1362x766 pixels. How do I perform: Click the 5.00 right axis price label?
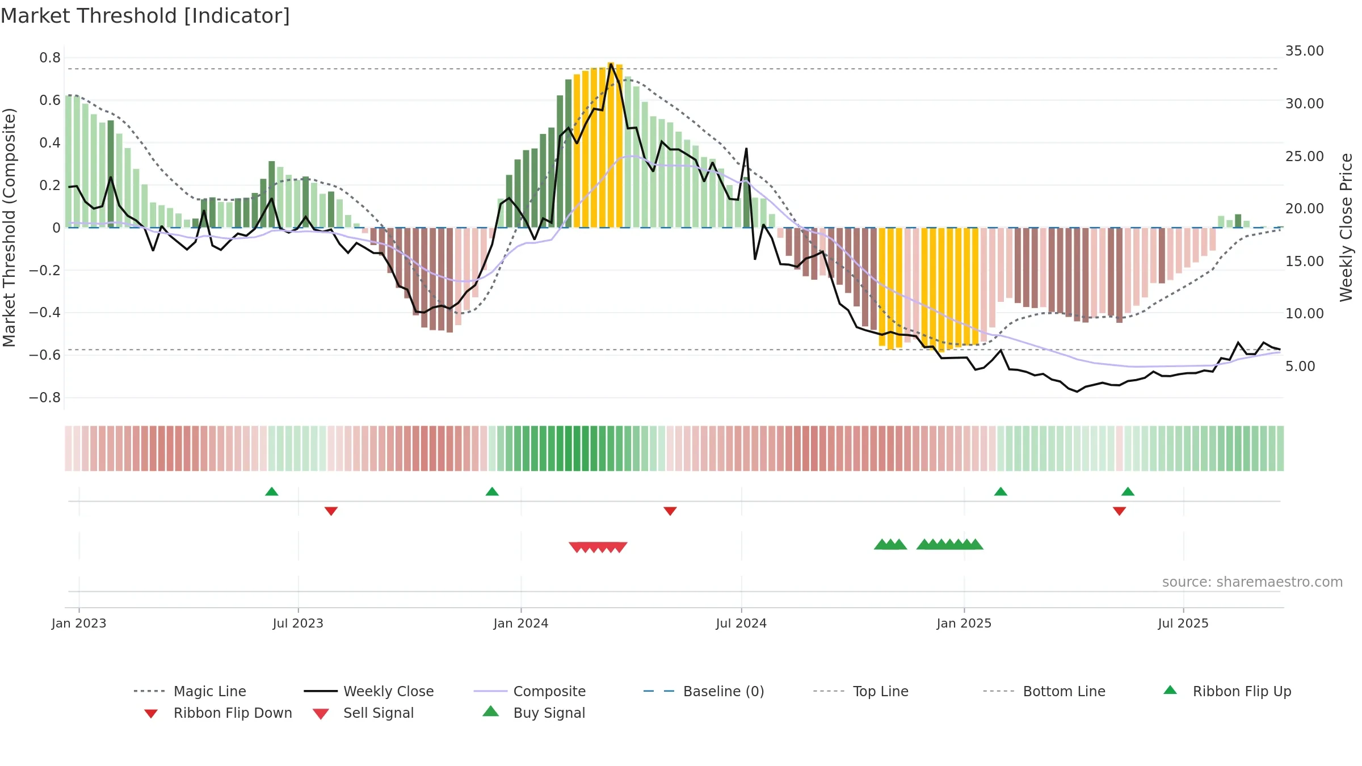(x=1300, y=367)
